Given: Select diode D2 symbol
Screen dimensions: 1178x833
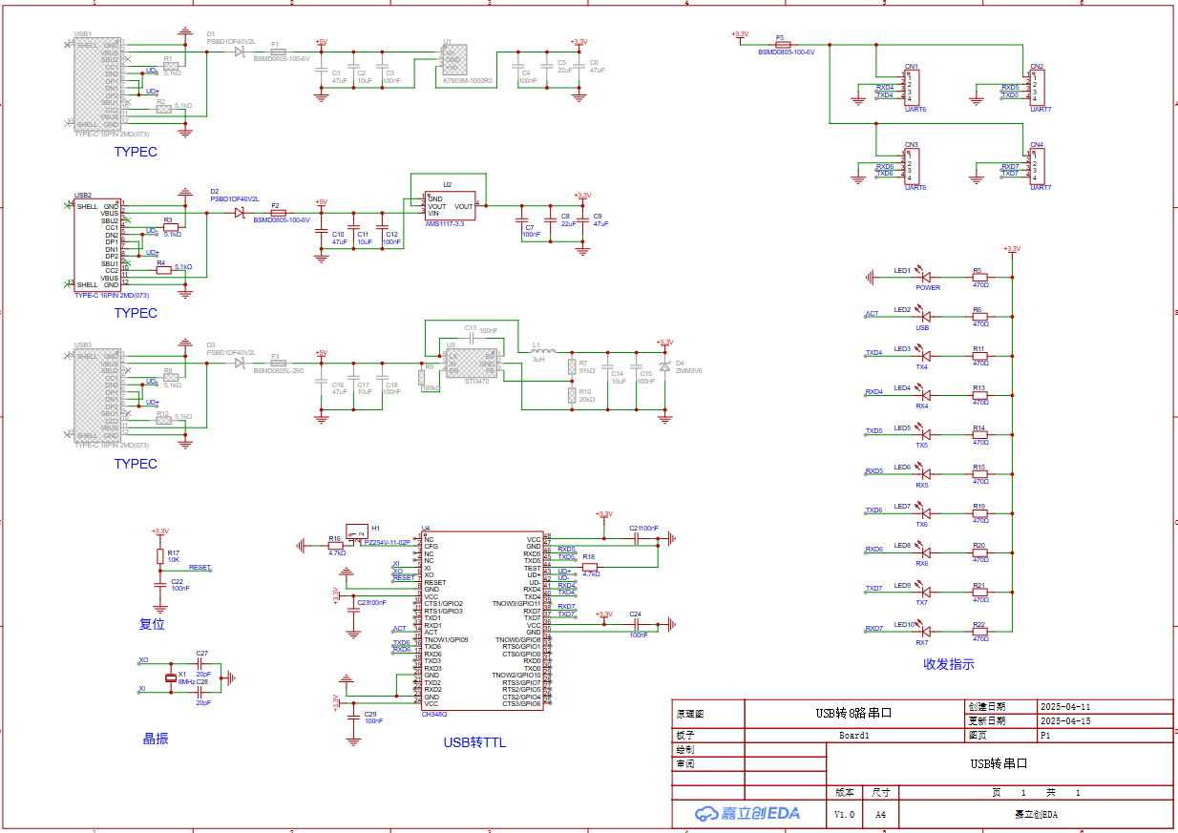Looking at the screenshot, I should coord(240,213).
